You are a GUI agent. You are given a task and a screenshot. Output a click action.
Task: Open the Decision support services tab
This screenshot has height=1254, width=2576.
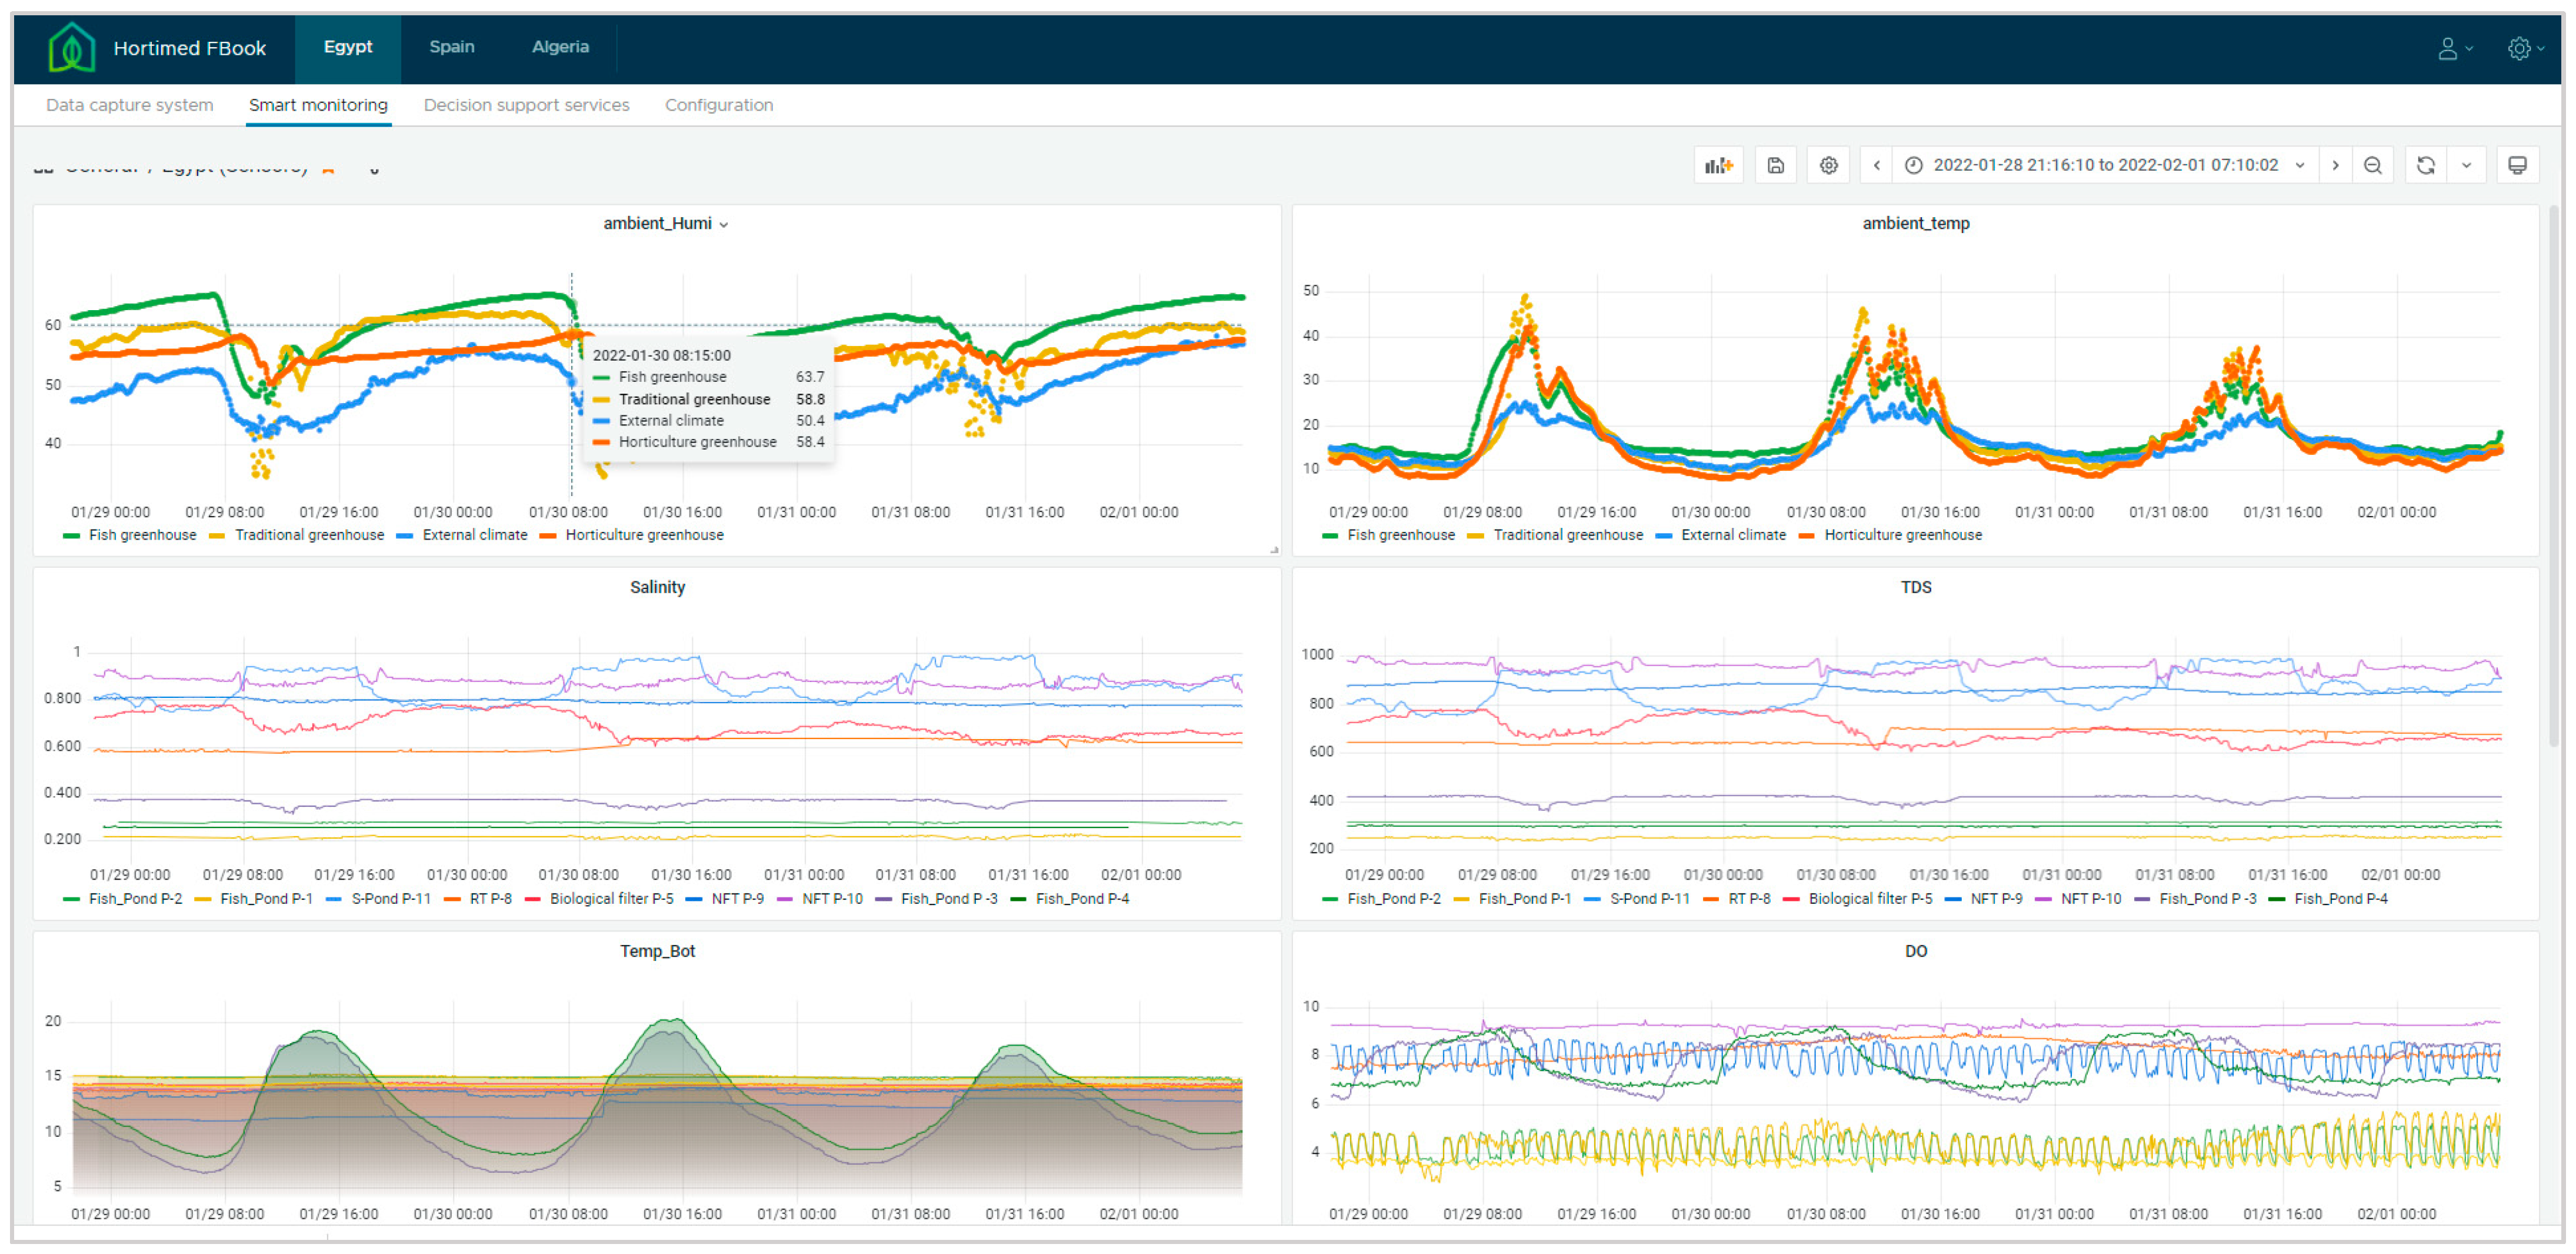pyautogui.click(x=526, y=105)
